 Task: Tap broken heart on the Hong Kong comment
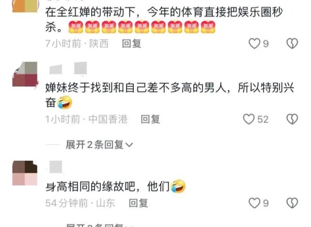tap(292, 119)
